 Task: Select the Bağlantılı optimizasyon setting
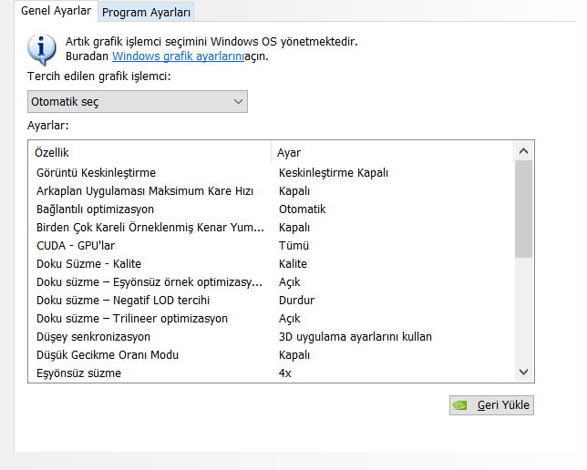[x=95, y=209]
